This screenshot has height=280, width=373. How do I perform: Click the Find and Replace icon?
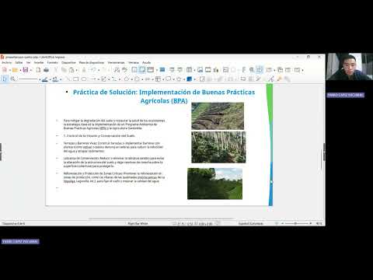click(117, 70)
